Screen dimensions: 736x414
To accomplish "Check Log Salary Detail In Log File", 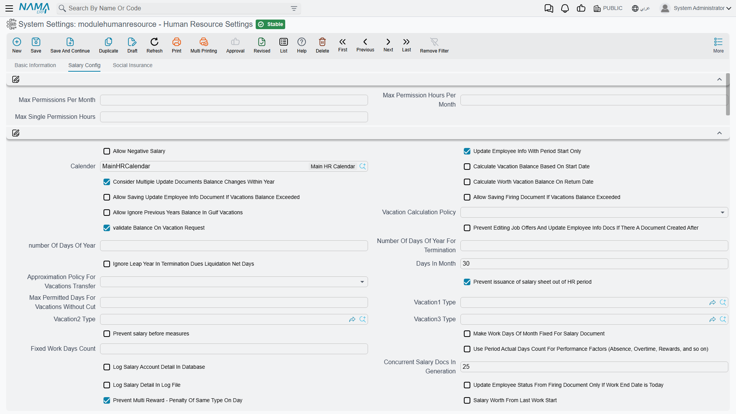I will coord(107,385).
